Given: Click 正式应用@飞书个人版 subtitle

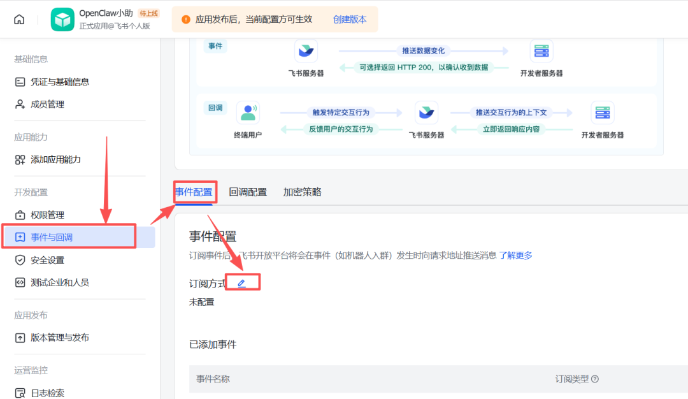Looking at the screenshot, I should 115,26.
